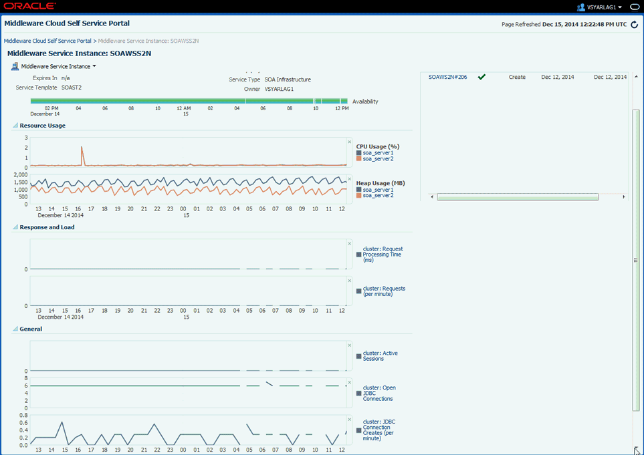Open the SOAWS2N#206 request link
Viewport: 644px width, 455px height.
[x=447, y=77]
